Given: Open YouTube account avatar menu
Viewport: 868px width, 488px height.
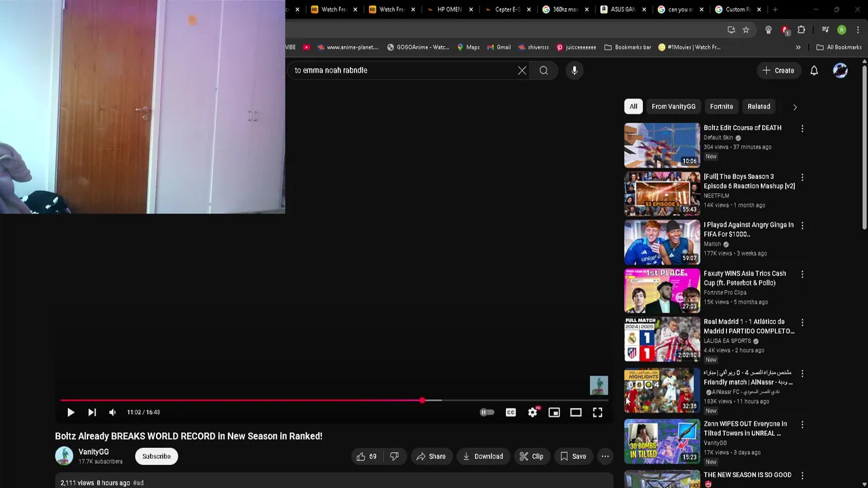Looking at the screenshot, I should (840, 70).
